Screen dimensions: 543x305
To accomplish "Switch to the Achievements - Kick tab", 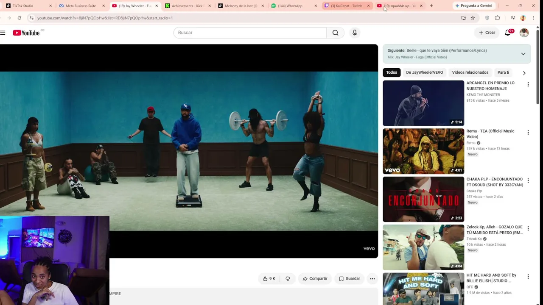I will pyautogui.click(x=187, y=6).
